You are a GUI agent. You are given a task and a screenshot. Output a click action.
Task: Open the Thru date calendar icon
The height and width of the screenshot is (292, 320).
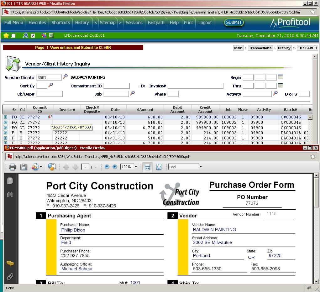pyautogui.click(x=281, y=85)
